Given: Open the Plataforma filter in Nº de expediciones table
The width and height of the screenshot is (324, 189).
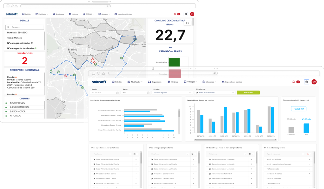Looking at the screenshot, I should pyautogui.click(x=111, y=154).
